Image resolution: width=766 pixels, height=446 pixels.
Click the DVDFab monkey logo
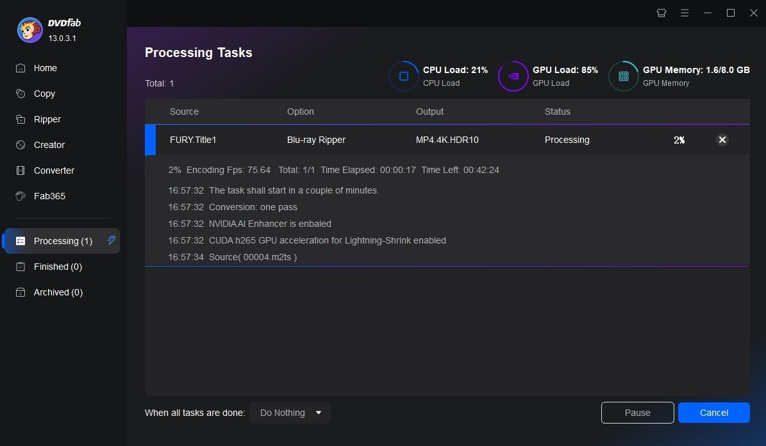29,30
